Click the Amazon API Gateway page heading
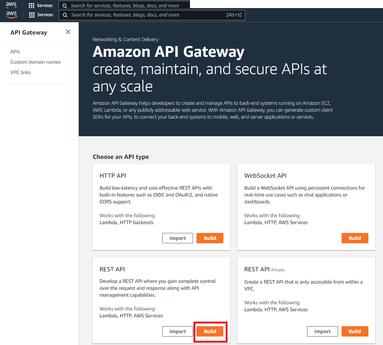383x345 pixels. pyautogui.click(x=168, y=52)
